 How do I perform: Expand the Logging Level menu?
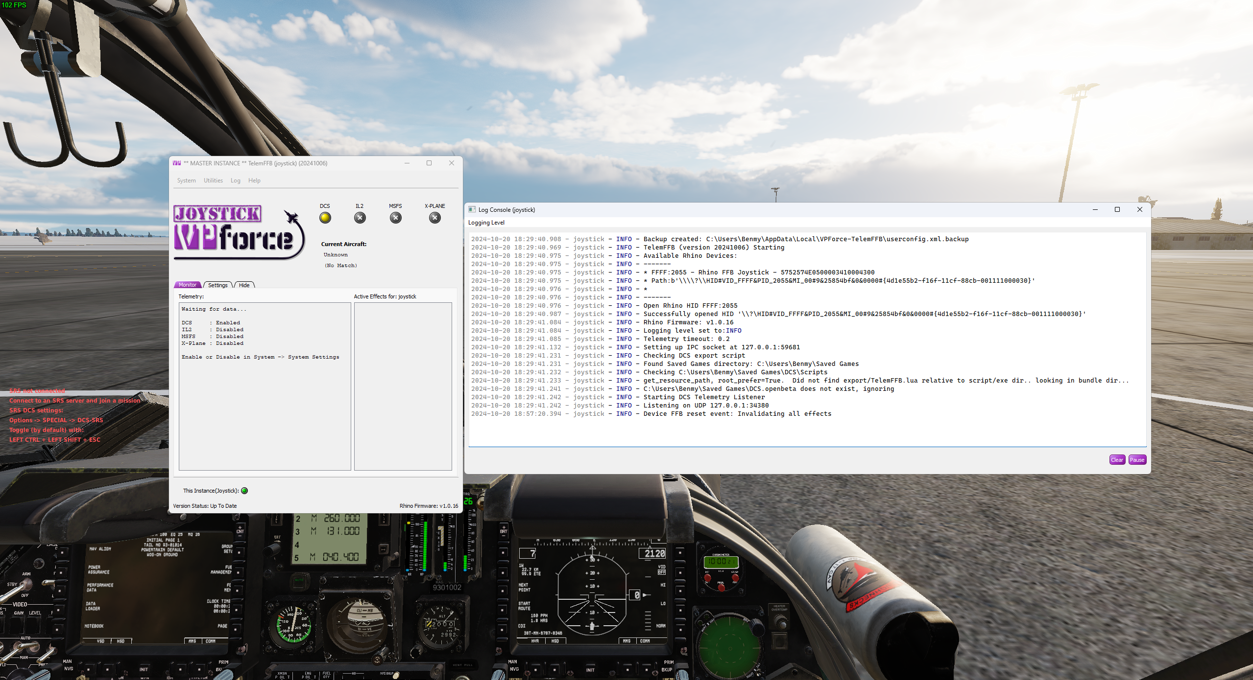(486, 223)
